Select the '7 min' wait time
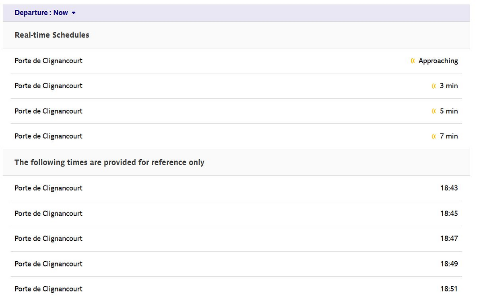Screen dimensions: 483x300 [x=448, y=136]
